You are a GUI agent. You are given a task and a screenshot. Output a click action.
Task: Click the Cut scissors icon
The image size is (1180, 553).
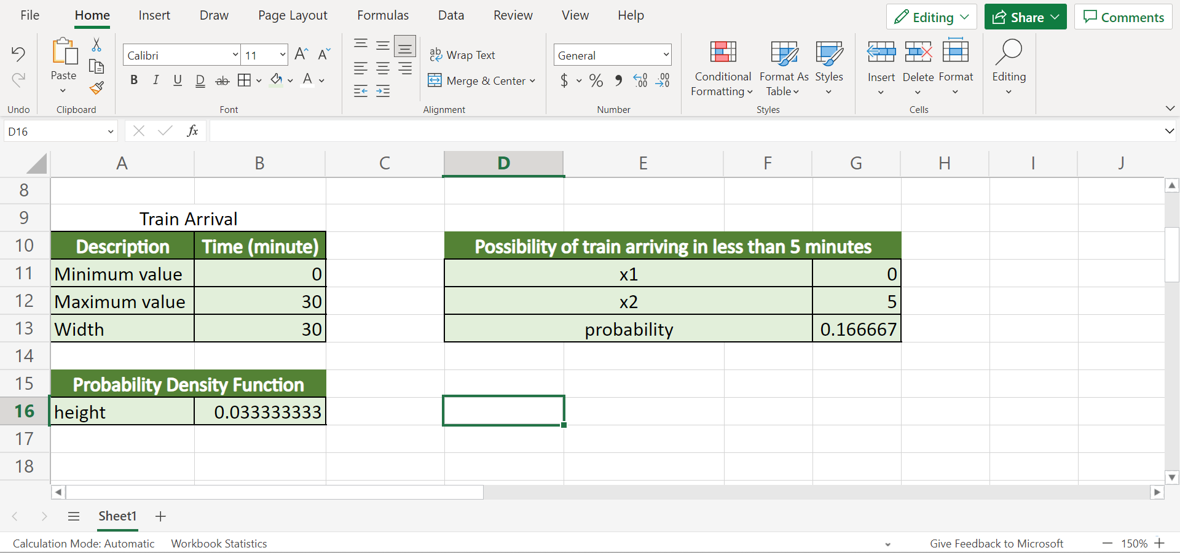point(96,45)
